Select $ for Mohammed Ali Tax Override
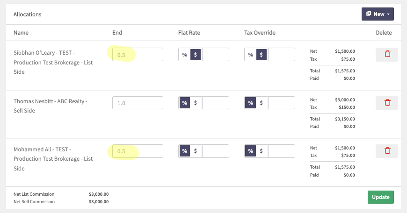 262,151
